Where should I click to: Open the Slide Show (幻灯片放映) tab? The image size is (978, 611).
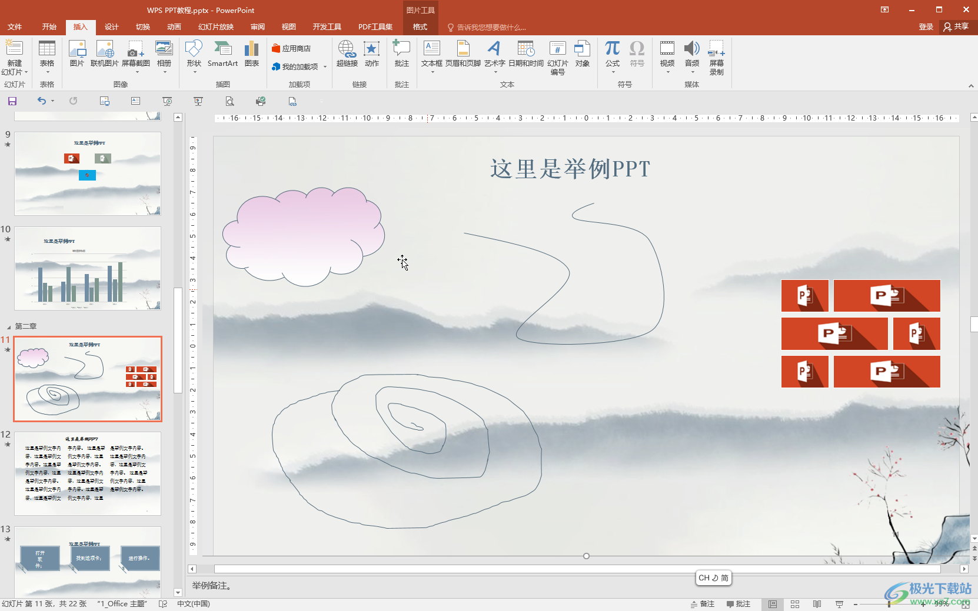point(216,27)
